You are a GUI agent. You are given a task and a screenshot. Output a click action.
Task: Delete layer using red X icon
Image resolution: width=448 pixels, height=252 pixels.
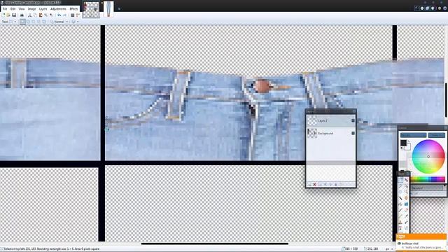point(314,185)
